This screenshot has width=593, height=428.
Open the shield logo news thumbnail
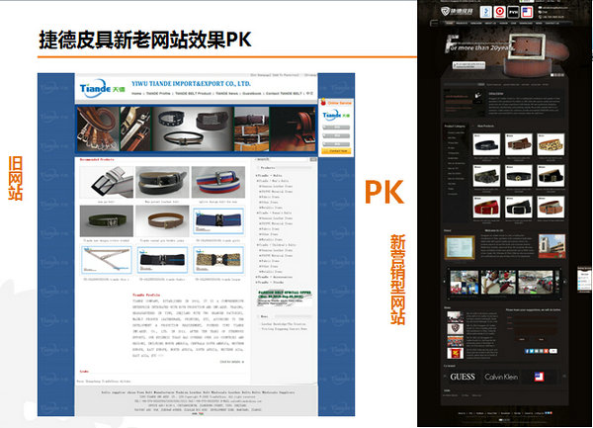coord(455,328)
